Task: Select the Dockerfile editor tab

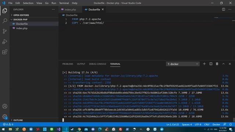Action: pyautogui.click(x=94, y=10)
